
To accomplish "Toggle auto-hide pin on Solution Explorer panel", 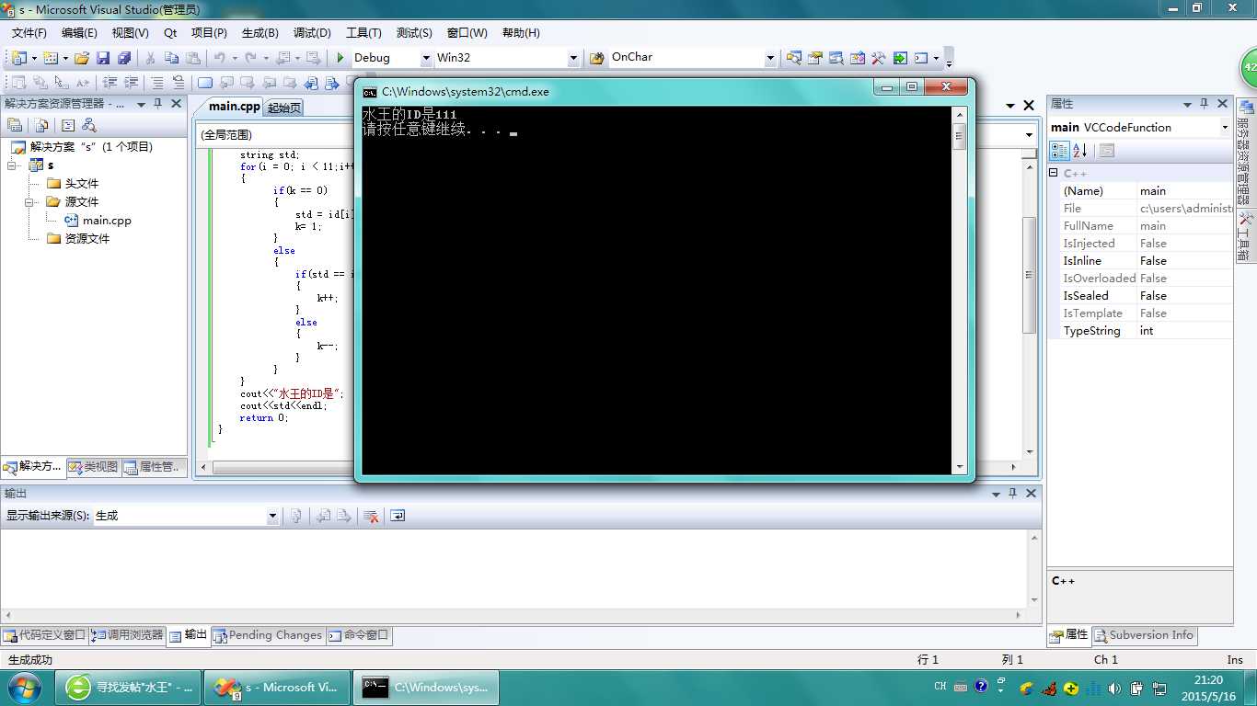I will 157,104.
